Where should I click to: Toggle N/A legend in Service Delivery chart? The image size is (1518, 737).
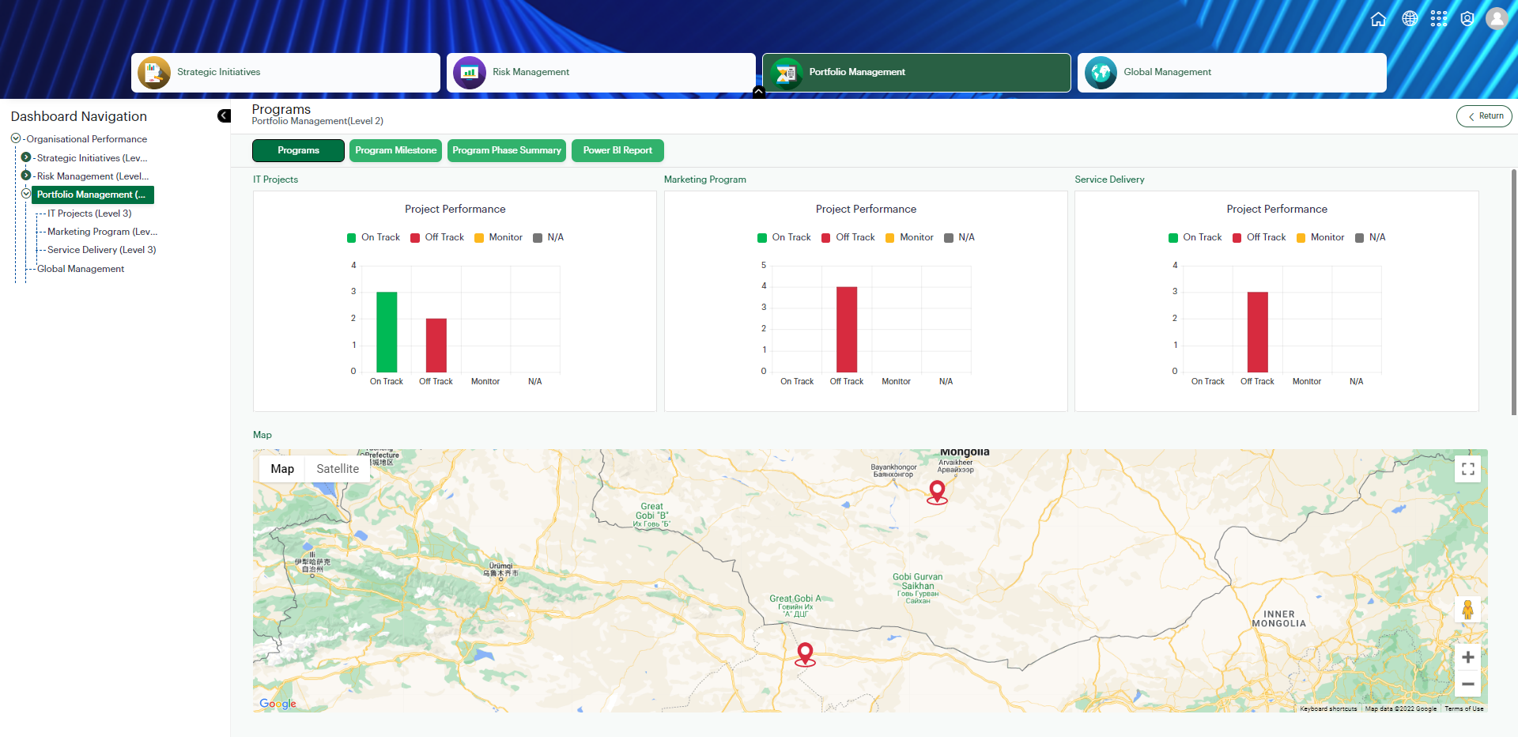pos(1370,237)
